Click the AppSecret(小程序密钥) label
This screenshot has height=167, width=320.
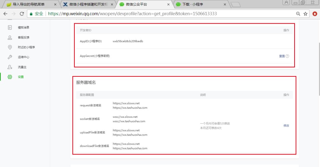(95, 56)
